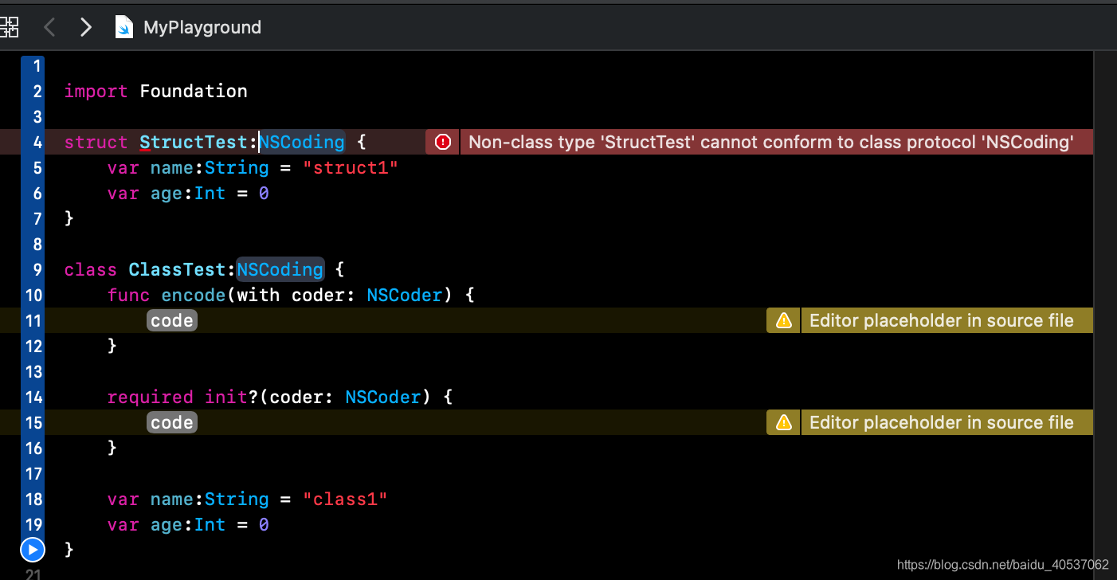Select MyPlayground in the jump bar
This screenshot has width=1117, height=580.
pyautogui.click(x=202, y=28)
